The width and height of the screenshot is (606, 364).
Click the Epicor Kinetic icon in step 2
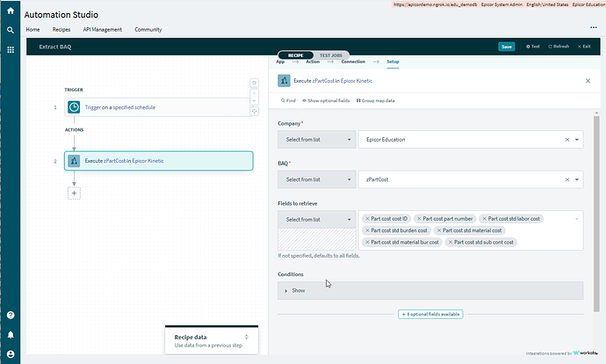coord(74,161)
